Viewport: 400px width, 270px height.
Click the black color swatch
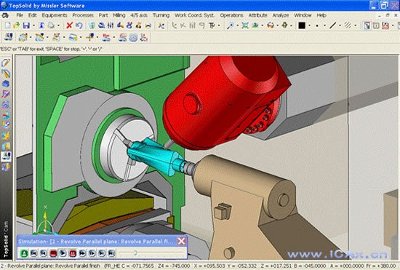point(302,25)
